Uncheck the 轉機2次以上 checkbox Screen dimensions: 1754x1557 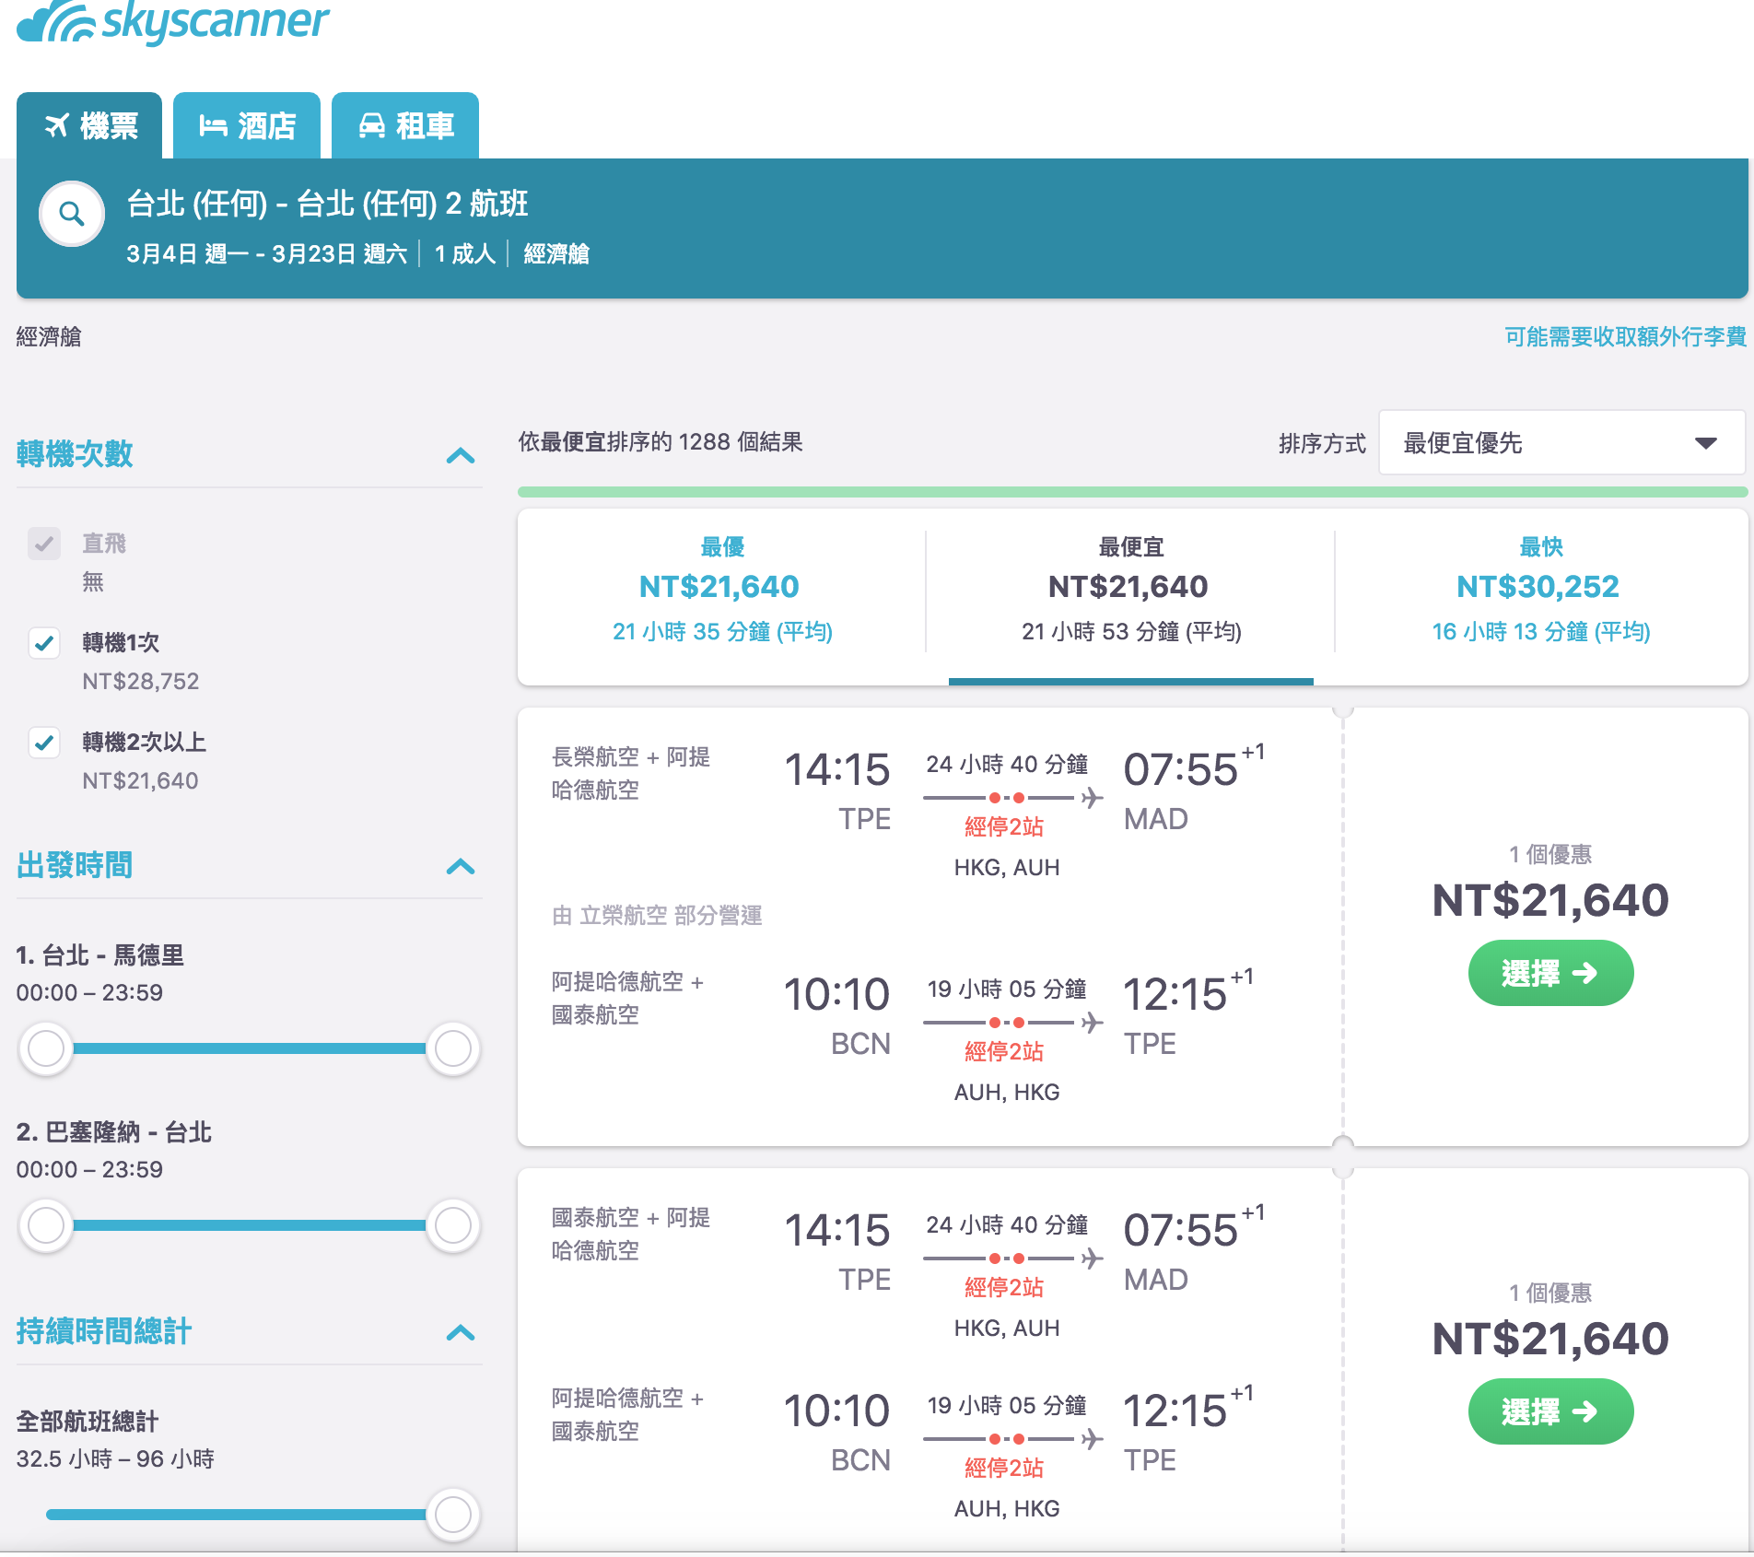(x=44, y=743)
